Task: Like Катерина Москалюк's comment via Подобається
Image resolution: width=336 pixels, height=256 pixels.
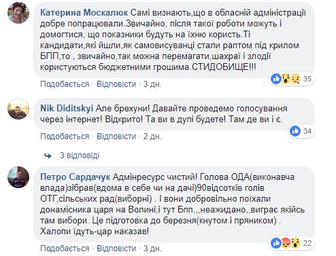Action: pyautogui.click(x=65, y=84)
